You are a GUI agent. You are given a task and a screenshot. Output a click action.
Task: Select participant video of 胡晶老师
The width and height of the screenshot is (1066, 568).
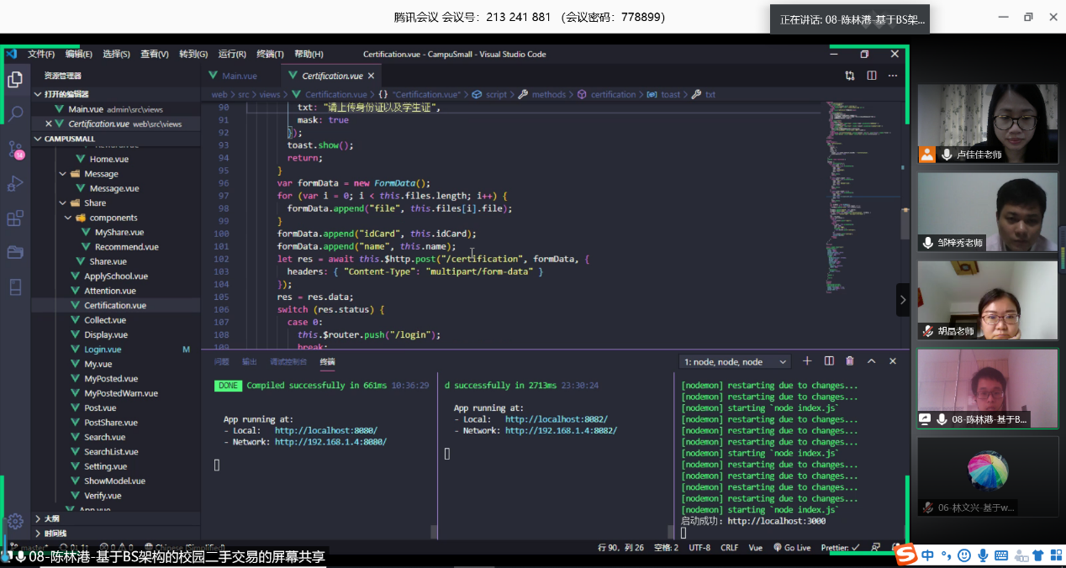(x=987, y=300)
